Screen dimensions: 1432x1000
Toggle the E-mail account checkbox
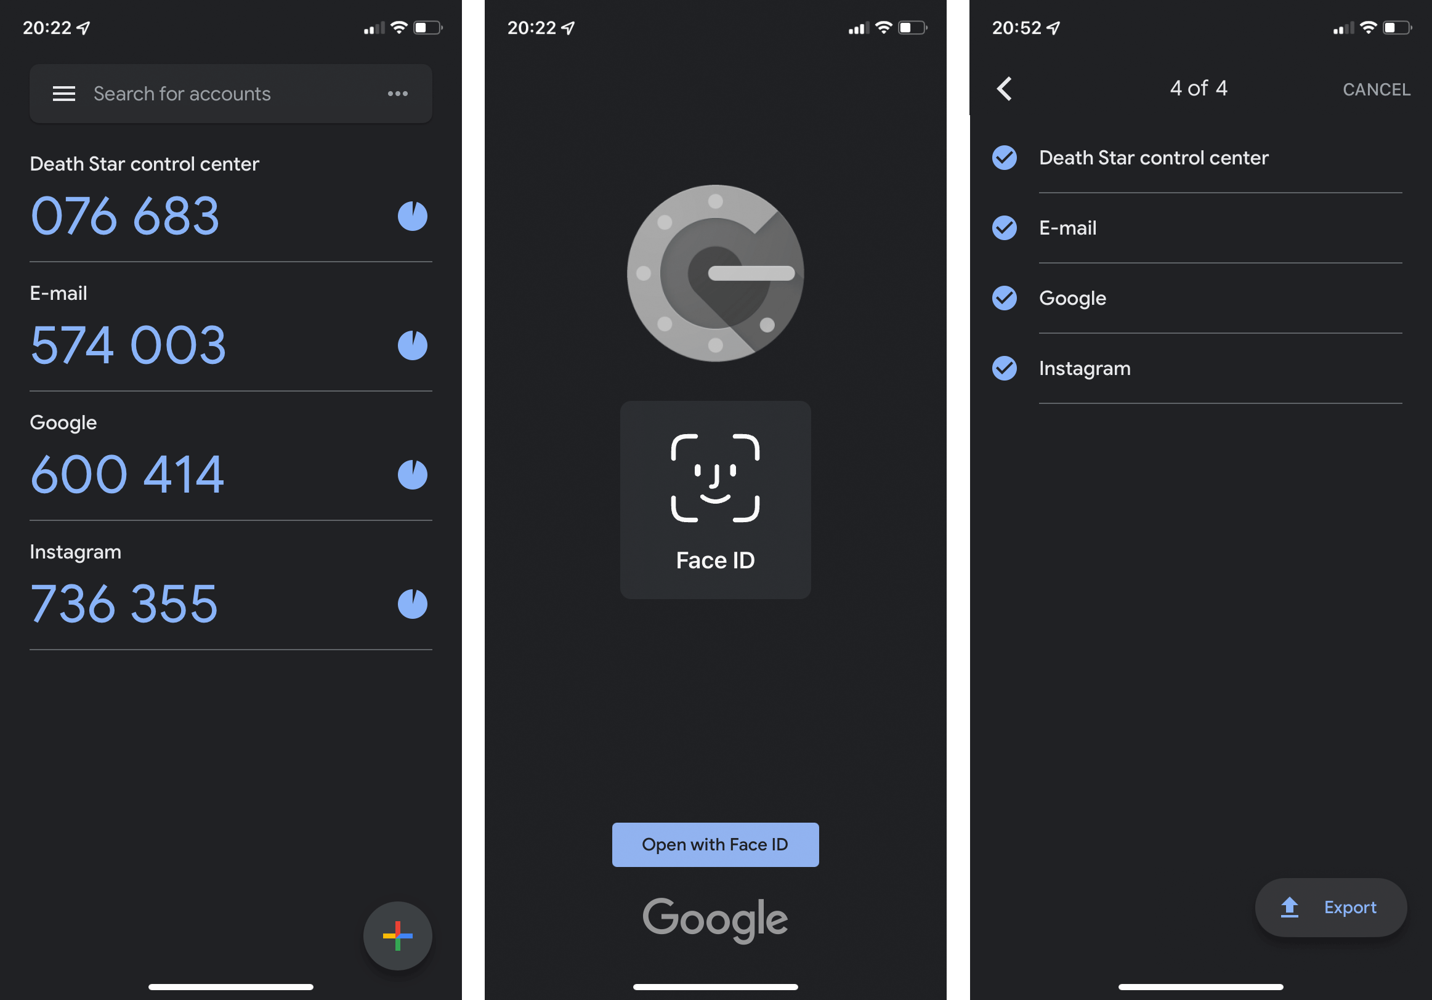(x=1002, y=227)
